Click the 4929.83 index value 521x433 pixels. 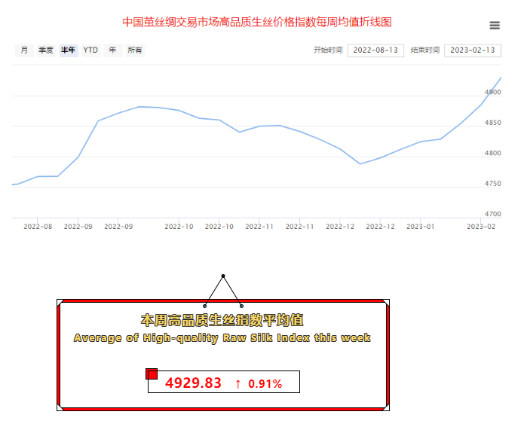pyautogui.click(x=194, y=383)
